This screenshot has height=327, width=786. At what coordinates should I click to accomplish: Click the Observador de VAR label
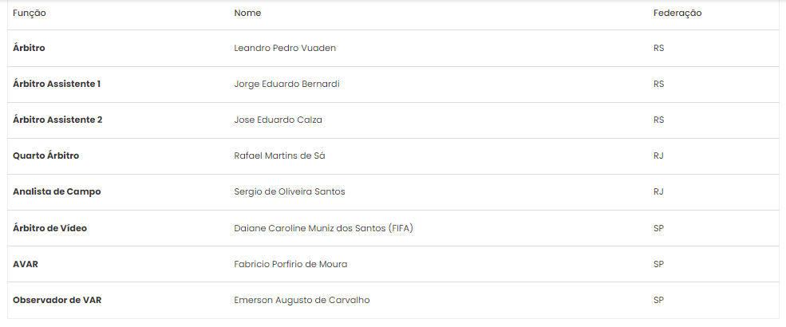(57, 300)
